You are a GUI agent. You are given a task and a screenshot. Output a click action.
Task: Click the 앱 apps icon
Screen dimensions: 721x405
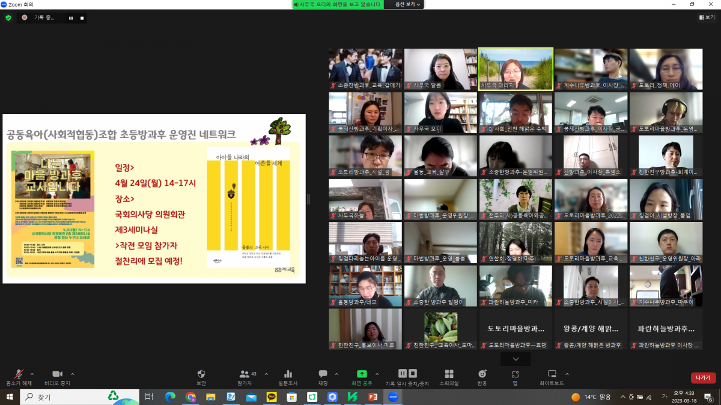click(x=515, y=374)
